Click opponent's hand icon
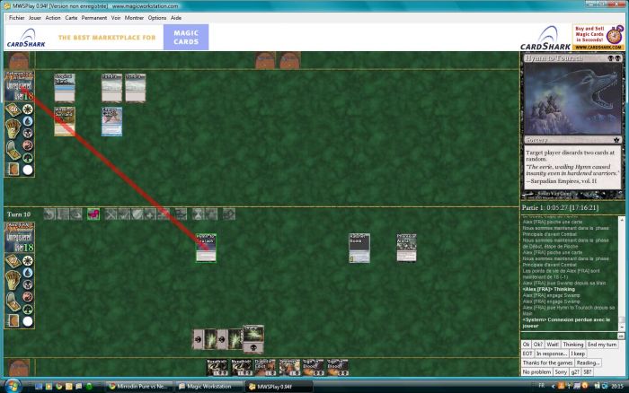This screenshot has width=629, height=393. coord(13,128)
